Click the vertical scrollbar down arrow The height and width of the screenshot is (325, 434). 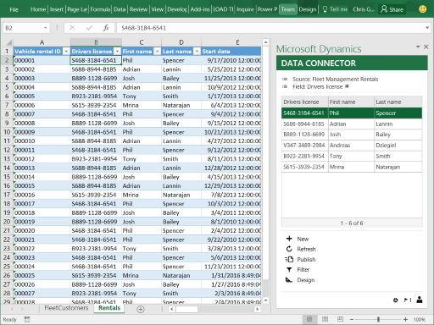point(265,300)
